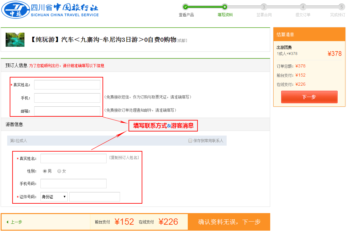347x236 pixels.
Task: Click the 证件号码 number input field
Action: (94, 197)
